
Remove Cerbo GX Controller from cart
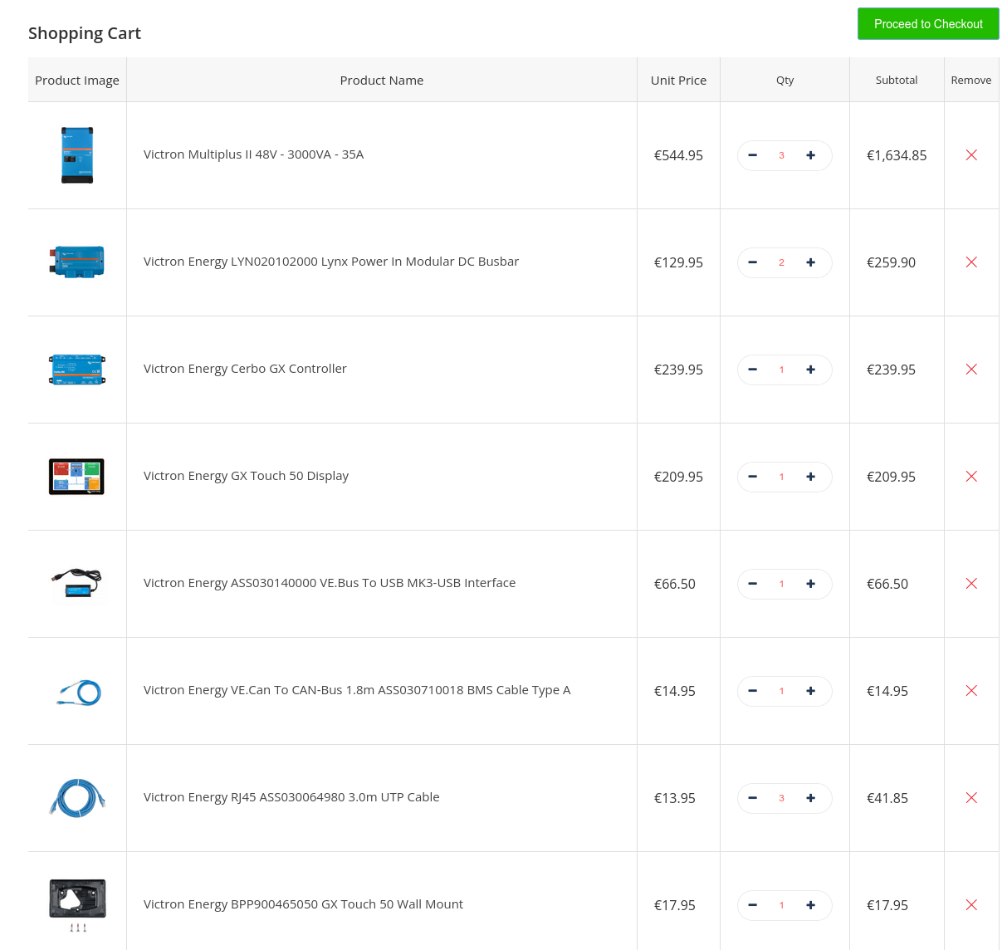click(x=971, y=370)
